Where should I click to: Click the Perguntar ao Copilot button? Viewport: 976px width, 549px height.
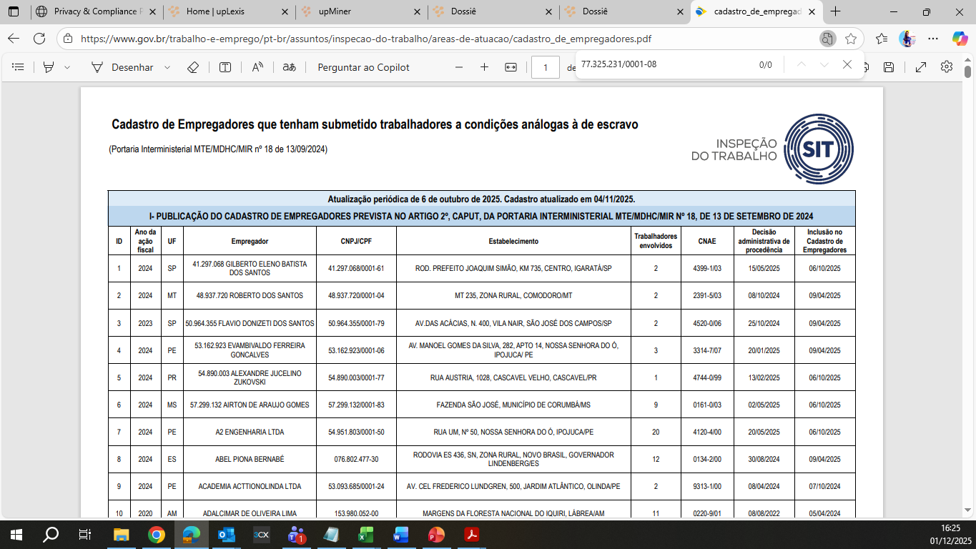tap(363, 67)
